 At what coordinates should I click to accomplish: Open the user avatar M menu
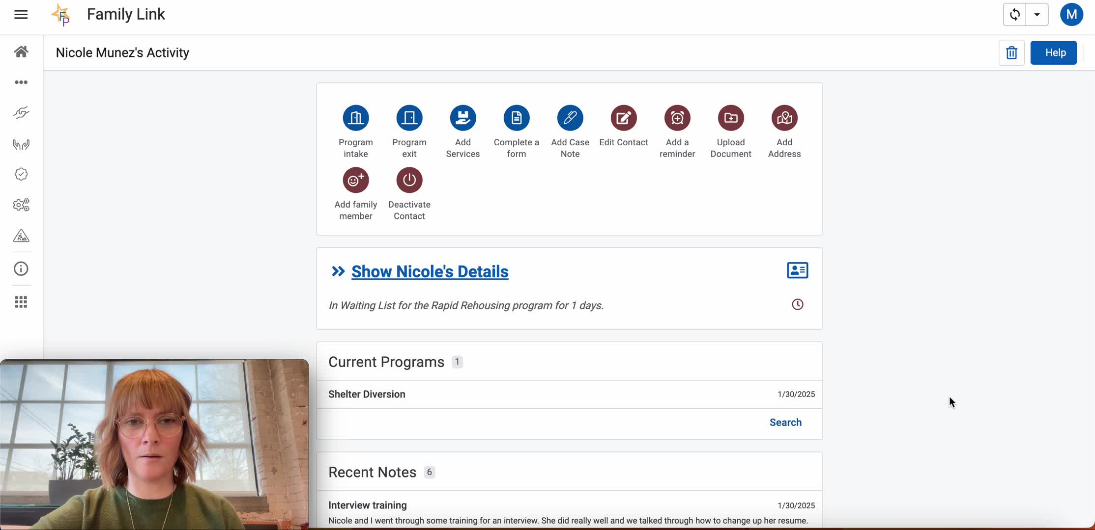pyautogui.click(x=1071, y=14)
